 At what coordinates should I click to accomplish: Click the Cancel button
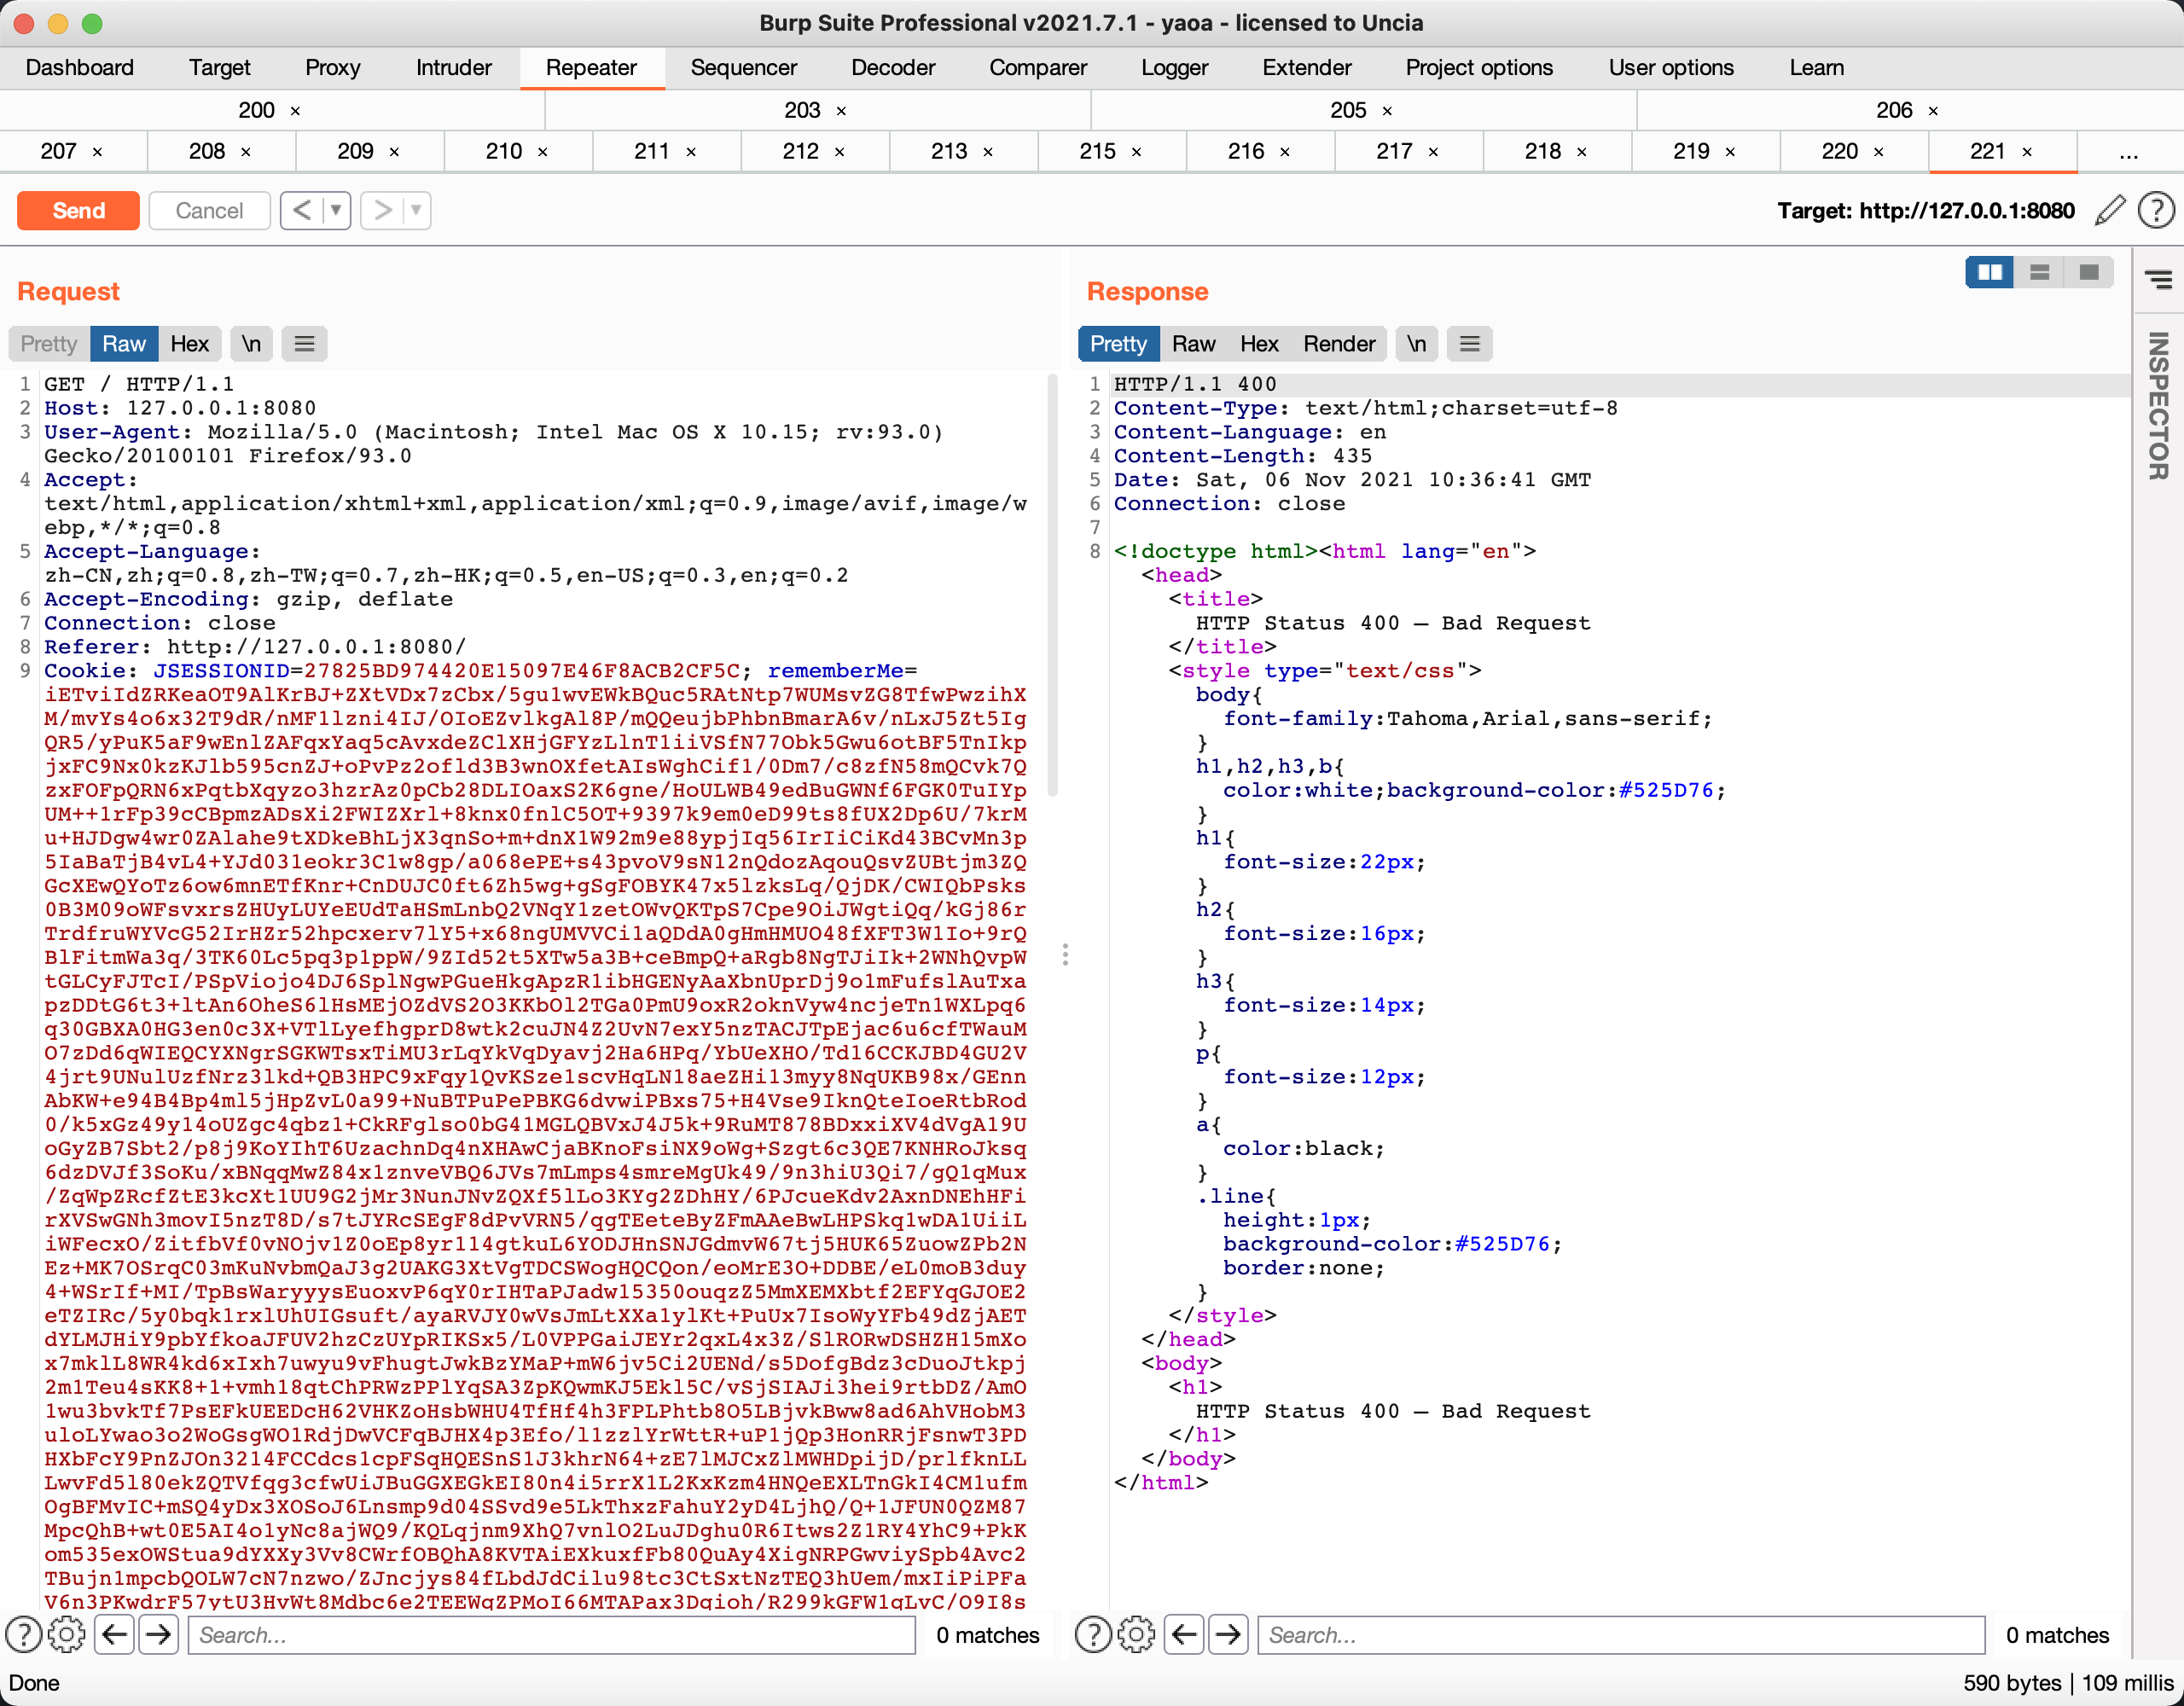click(209, 211)
